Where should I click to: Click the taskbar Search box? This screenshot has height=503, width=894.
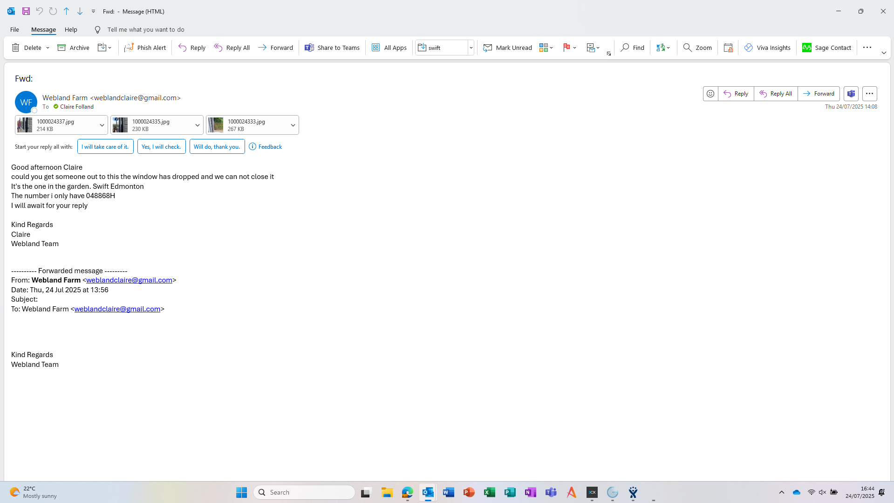(304, 492)
